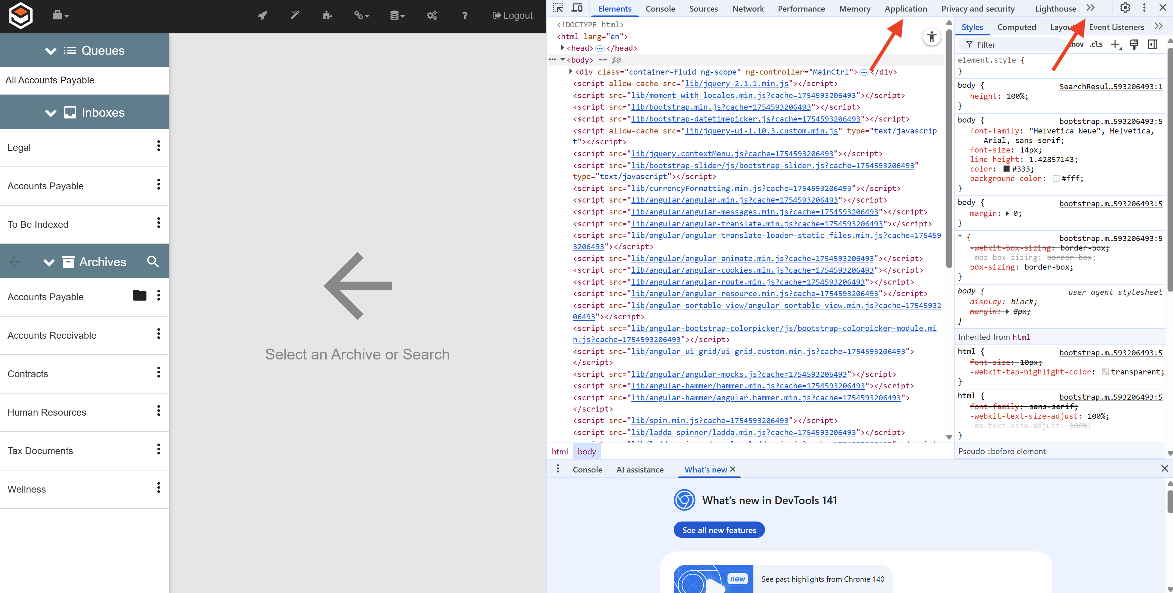
Task: Click the accessibility tree button
Action: tap(932, 37)
